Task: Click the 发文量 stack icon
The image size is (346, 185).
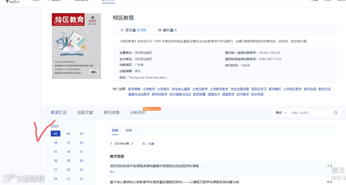Action: click(122, 30)
